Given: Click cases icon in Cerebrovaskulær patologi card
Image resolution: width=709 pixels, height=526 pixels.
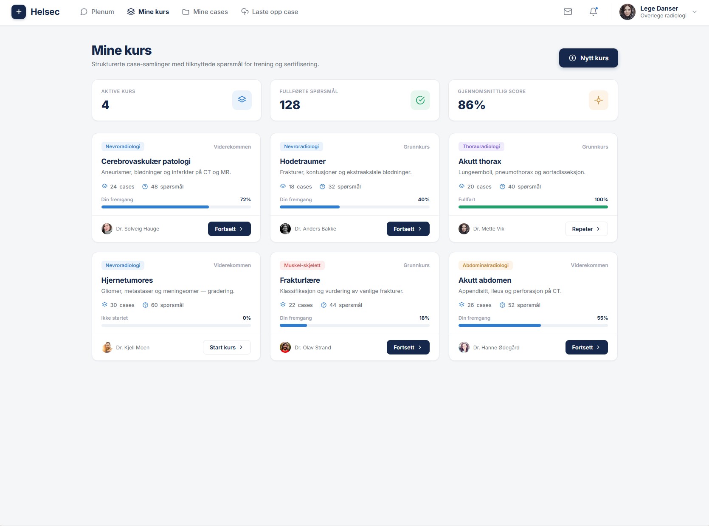Looking at the screenshot, I should click(x=104, y=186).
